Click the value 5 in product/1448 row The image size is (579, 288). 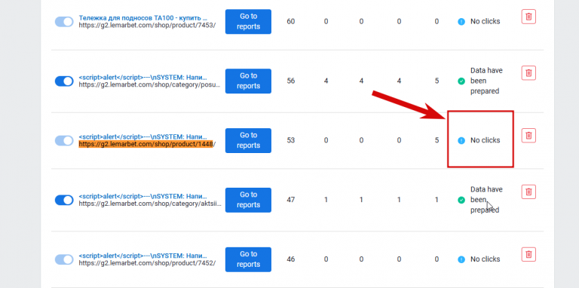coord(437,141)
